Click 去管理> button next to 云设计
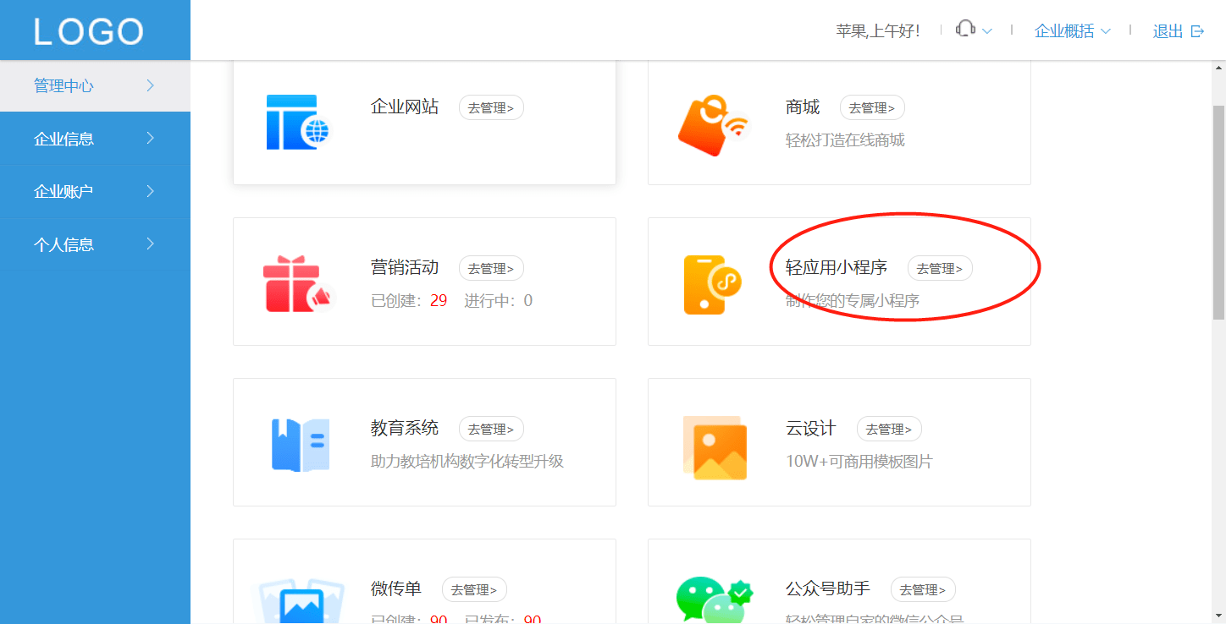 889,429
